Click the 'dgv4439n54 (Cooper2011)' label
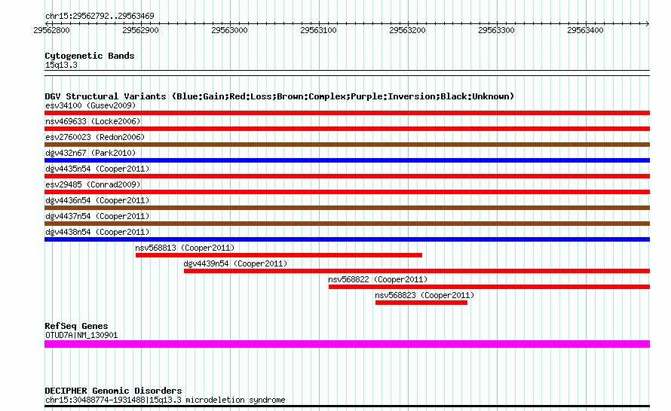 pos(235,263)
